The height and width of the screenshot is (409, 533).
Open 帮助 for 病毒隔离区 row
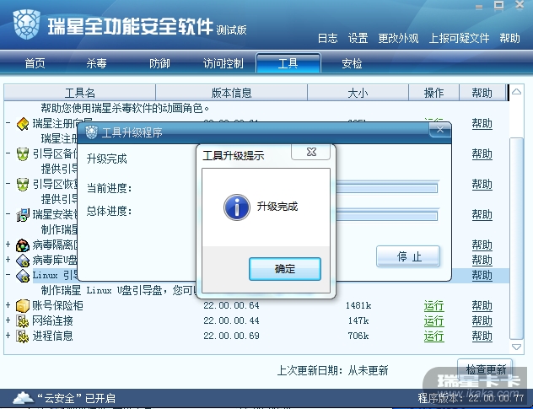(x=482, y=245)
